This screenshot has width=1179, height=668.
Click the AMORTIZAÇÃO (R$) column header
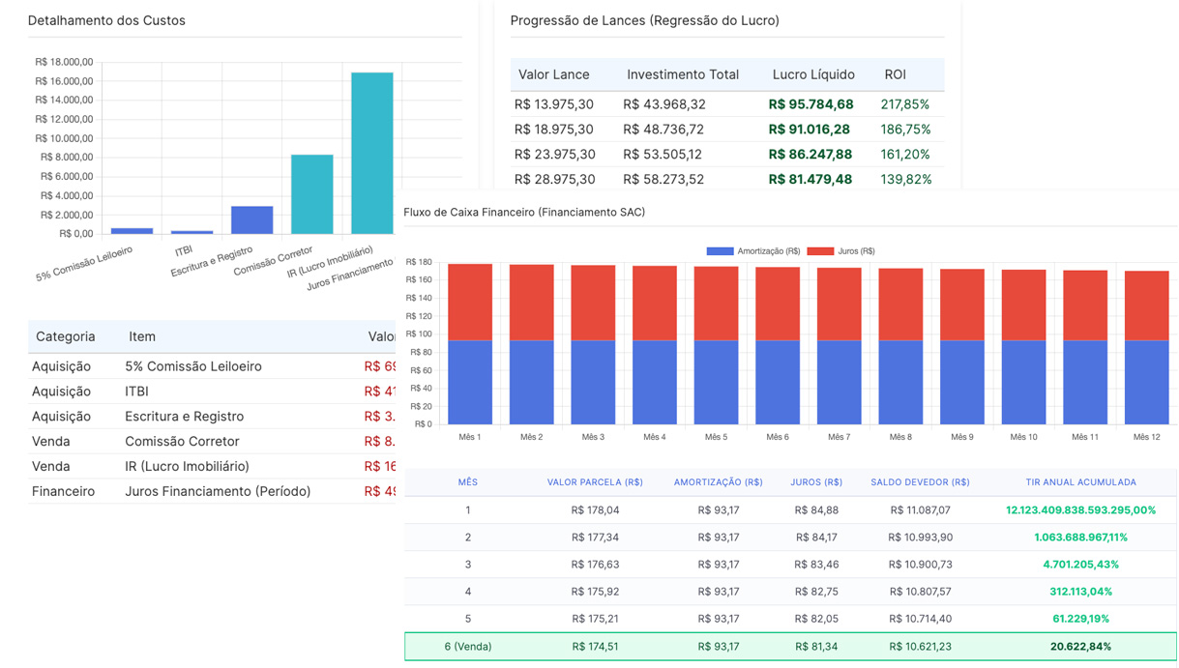719,482
